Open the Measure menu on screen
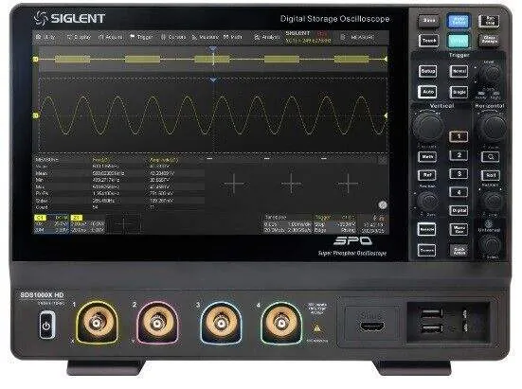 [205, 38]
